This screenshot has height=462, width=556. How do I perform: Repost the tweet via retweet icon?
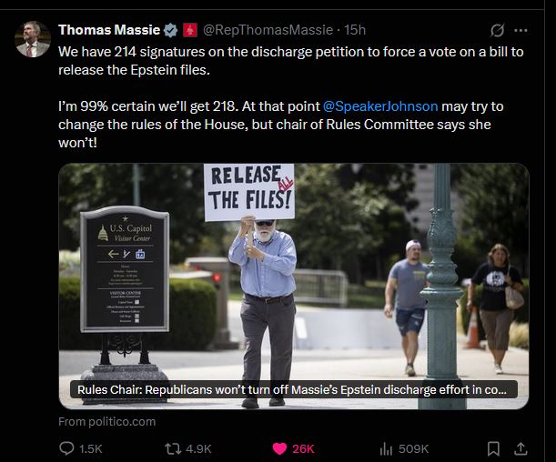click(x=173, y=449)
